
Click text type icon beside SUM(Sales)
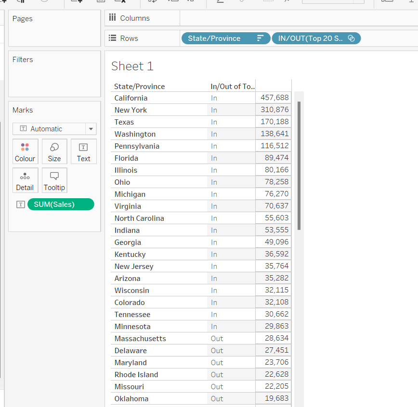(x=21, y=204)
